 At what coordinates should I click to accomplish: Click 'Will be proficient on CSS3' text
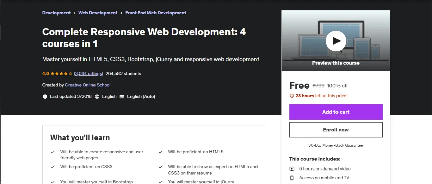86,167
